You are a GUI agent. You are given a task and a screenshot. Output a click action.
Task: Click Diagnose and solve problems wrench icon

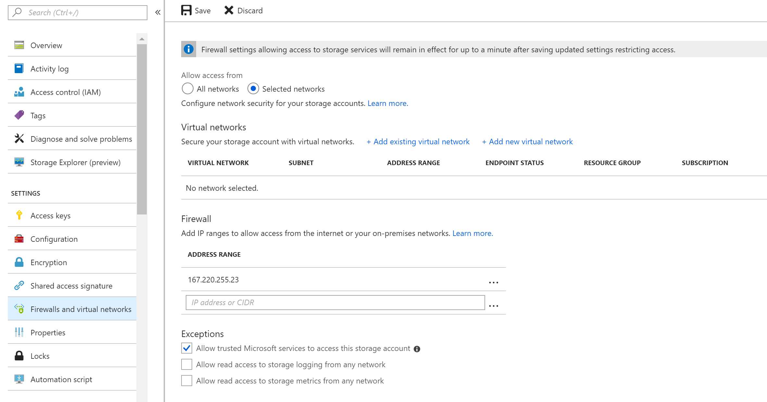[x=19, y=138]
